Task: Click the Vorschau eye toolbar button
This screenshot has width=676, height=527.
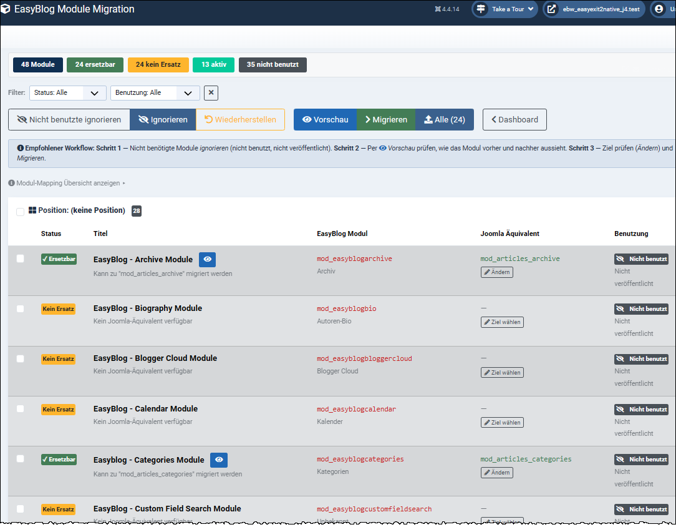Action: 325,119
